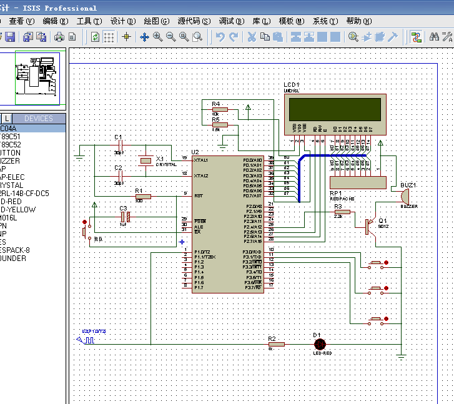Click the False Origin crosshair icon
Viewport: 454px width, 404px height.
pos(126,37)
